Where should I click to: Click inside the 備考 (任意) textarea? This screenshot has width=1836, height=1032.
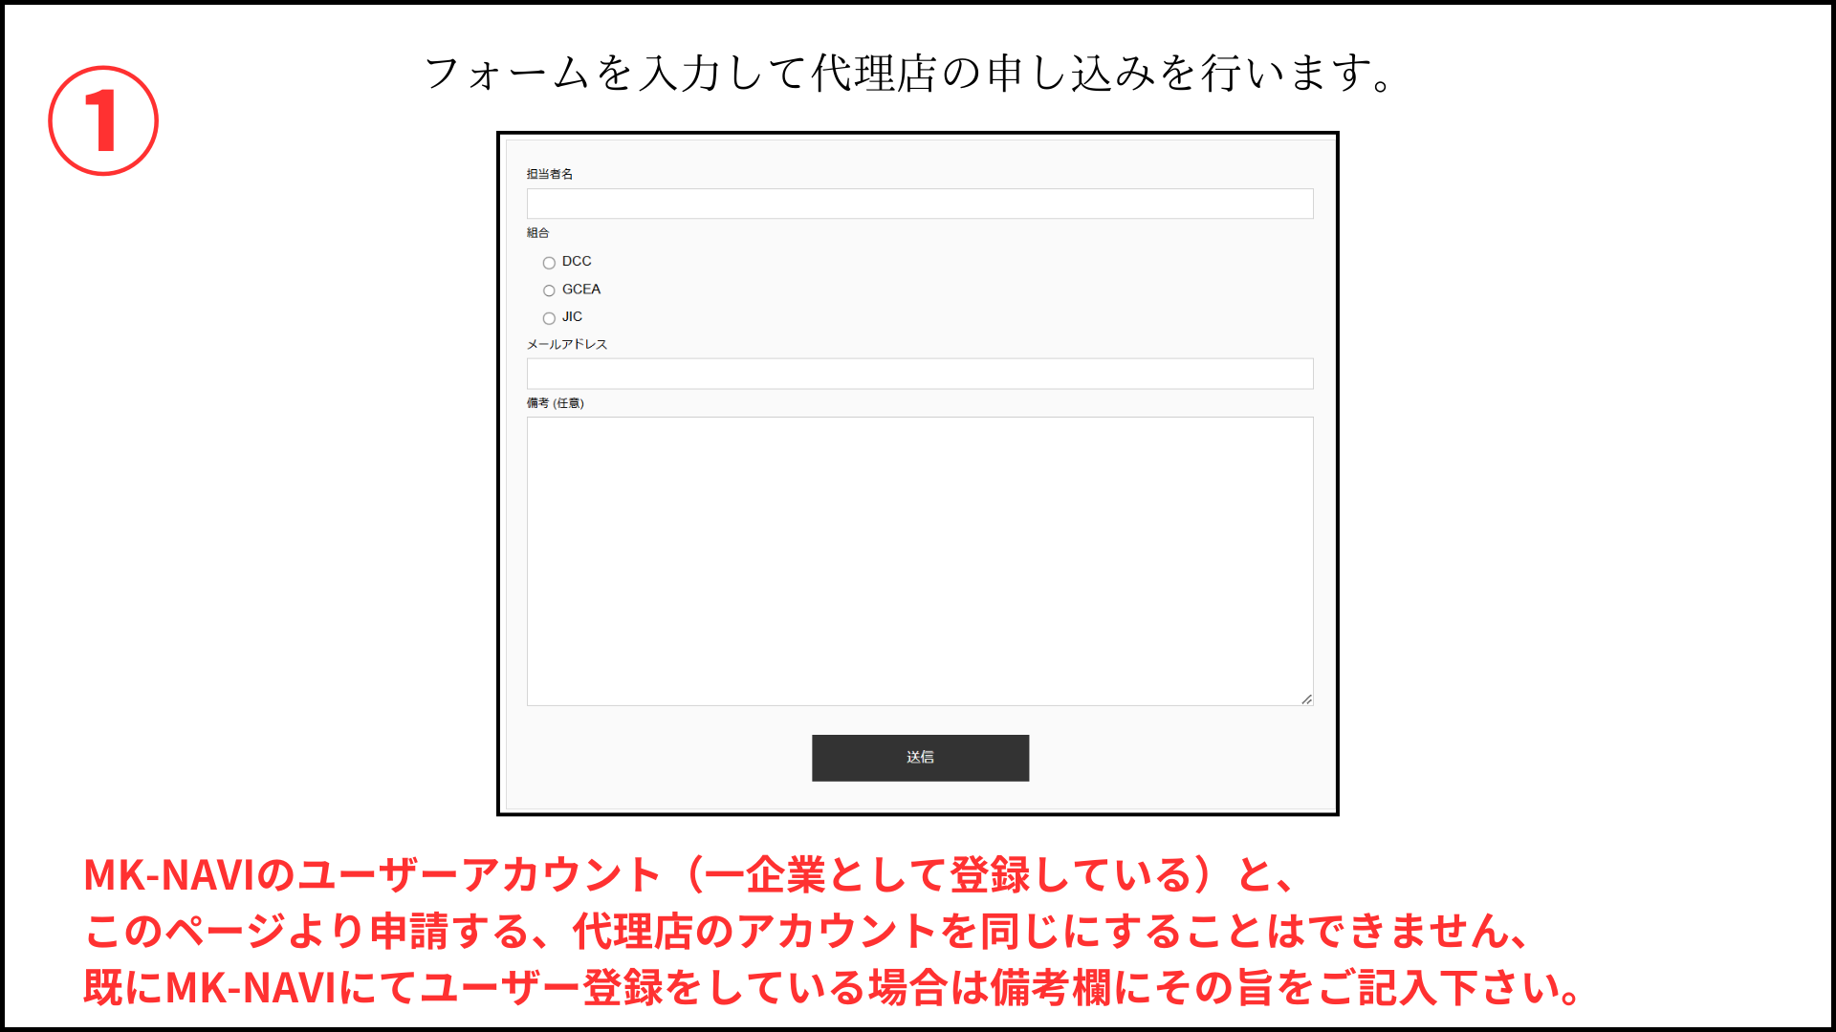tap(920, 562)
